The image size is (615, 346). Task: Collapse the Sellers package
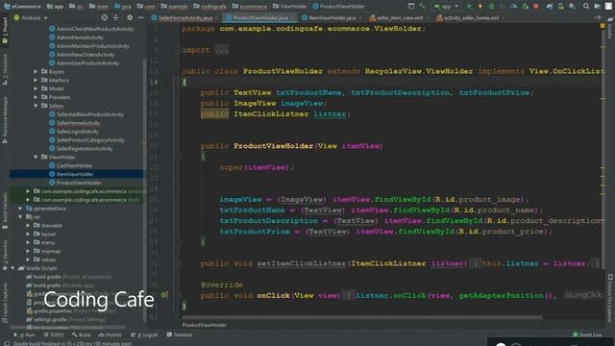[x=36, y=106]
